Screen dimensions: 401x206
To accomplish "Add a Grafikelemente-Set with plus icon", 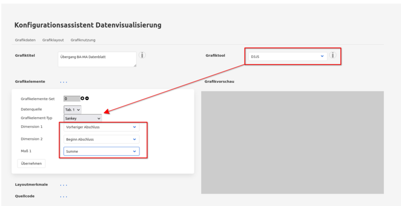I will point(83,98).
